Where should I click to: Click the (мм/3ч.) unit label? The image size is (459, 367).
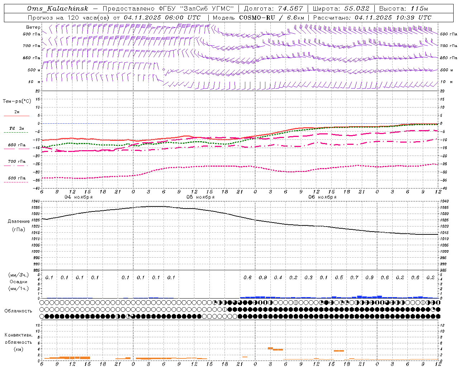19,275
